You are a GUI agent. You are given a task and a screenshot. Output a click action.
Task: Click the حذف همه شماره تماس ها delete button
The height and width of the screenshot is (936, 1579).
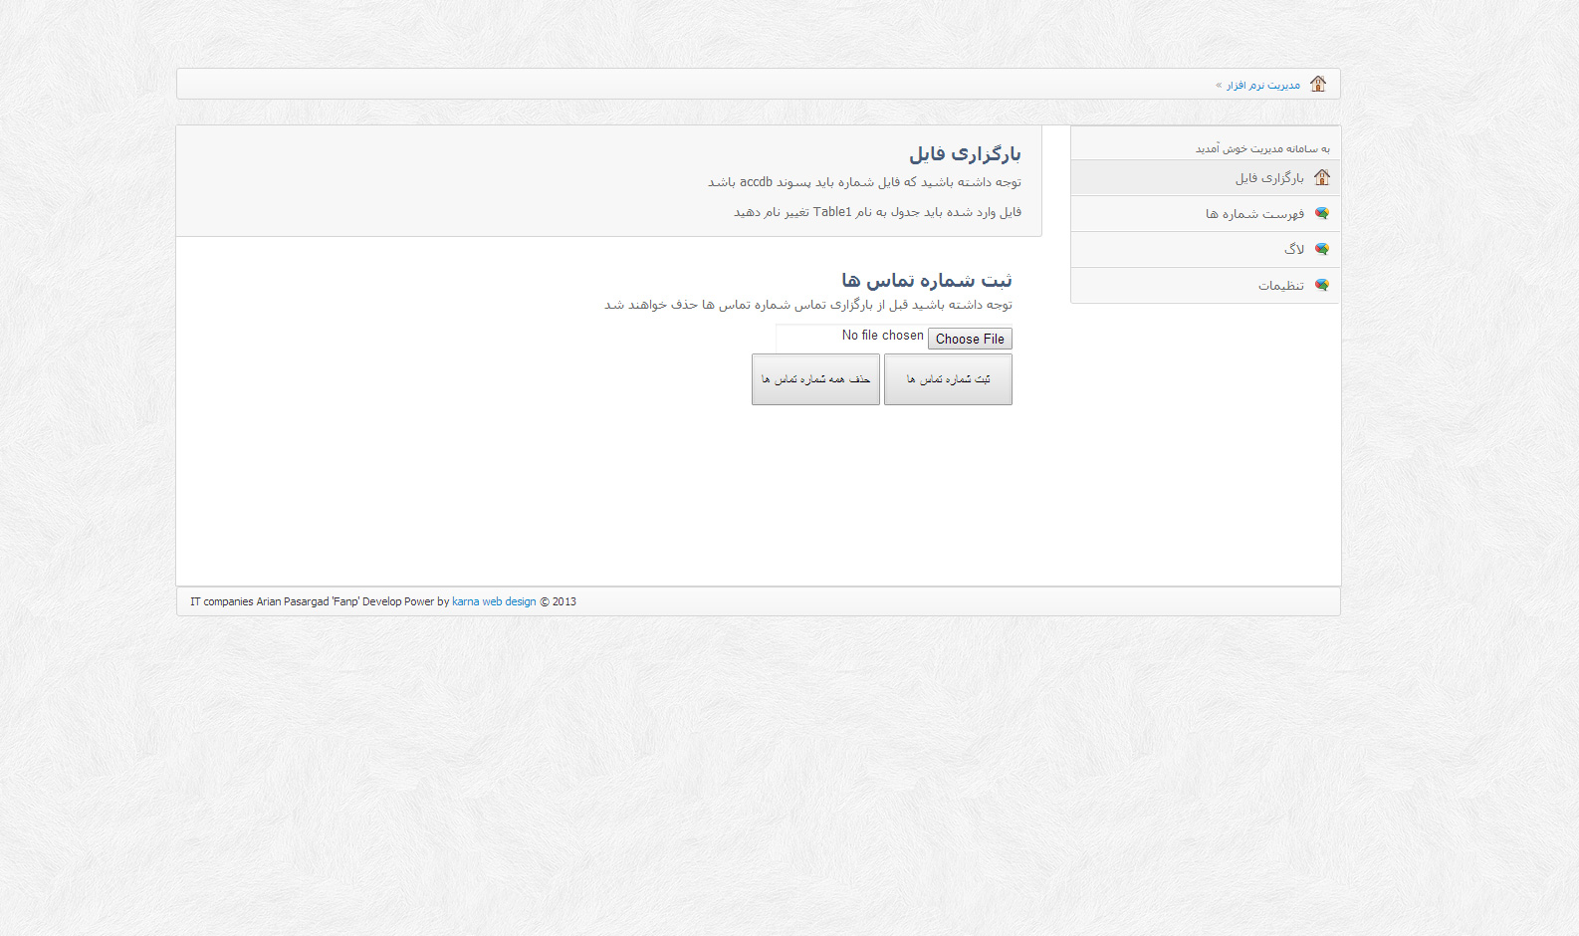pos(815,379)
